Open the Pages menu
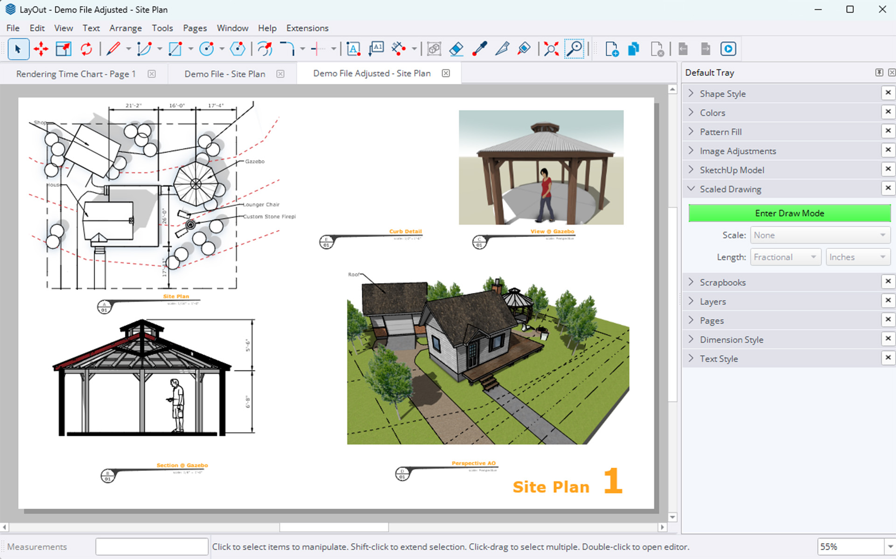This screenshot has height=559, width=896. 195,28
